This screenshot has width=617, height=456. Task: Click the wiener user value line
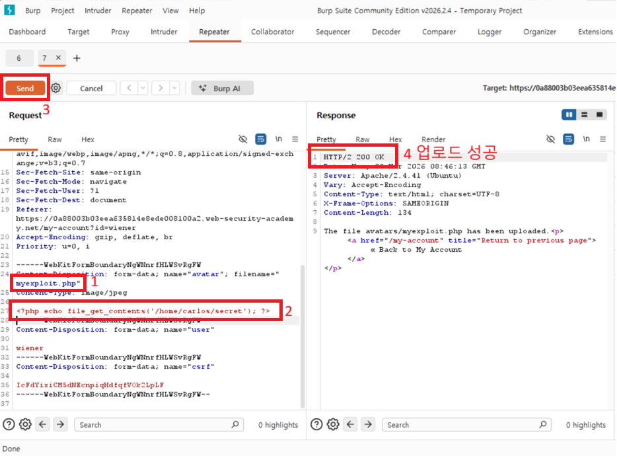click(x=30, y=348)
